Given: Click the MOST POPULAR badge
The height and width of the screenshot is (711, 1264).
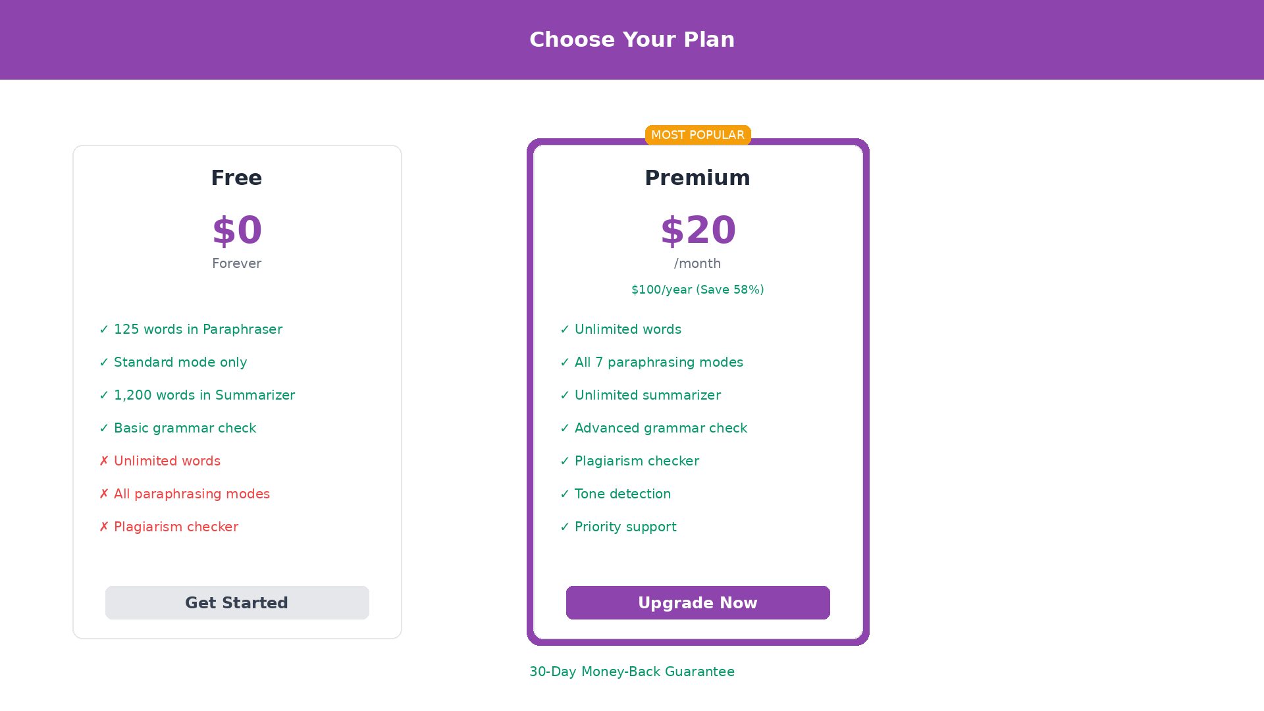Looking at the screenshot, I should 698,135.
